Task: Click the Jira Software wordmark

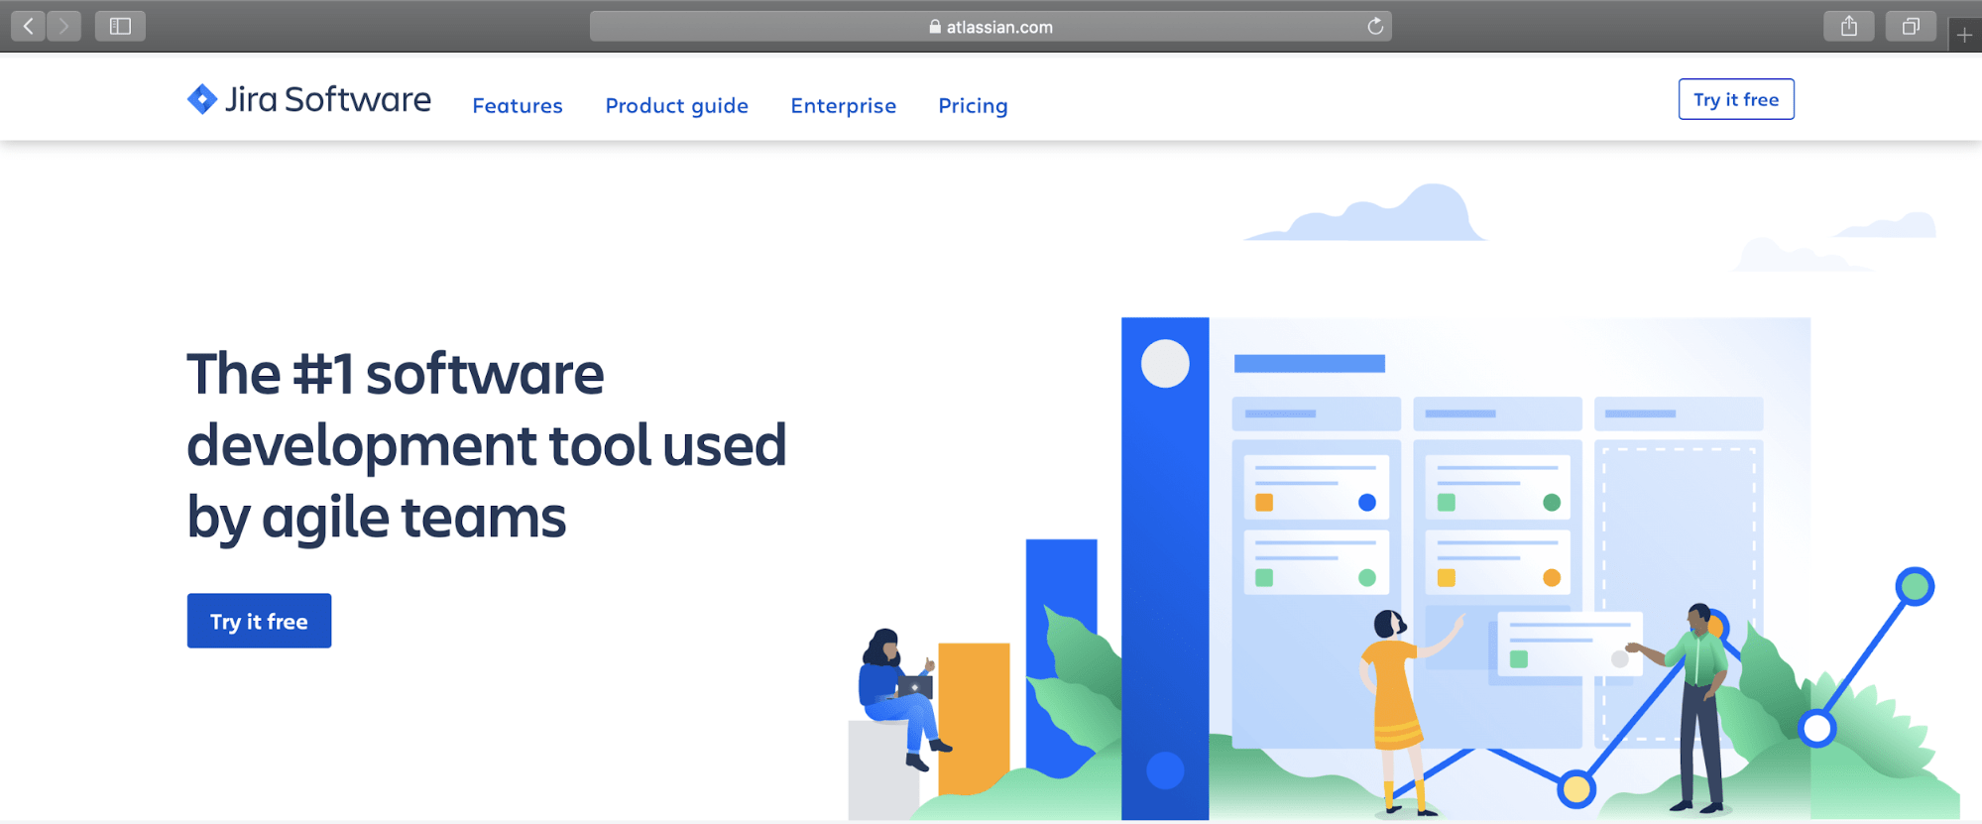Action: pyautogui.click(x=328, y=99)
